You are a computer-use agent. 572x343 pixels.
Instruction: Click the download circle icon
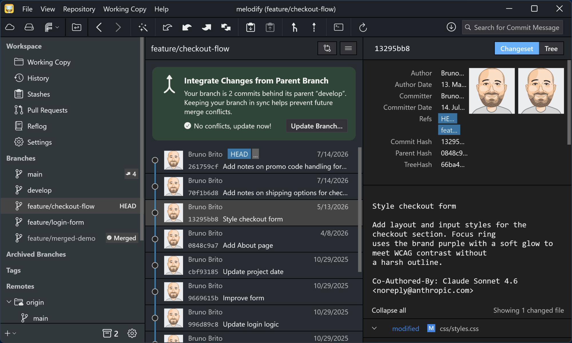pyautogui.click(x=451, y=27)
